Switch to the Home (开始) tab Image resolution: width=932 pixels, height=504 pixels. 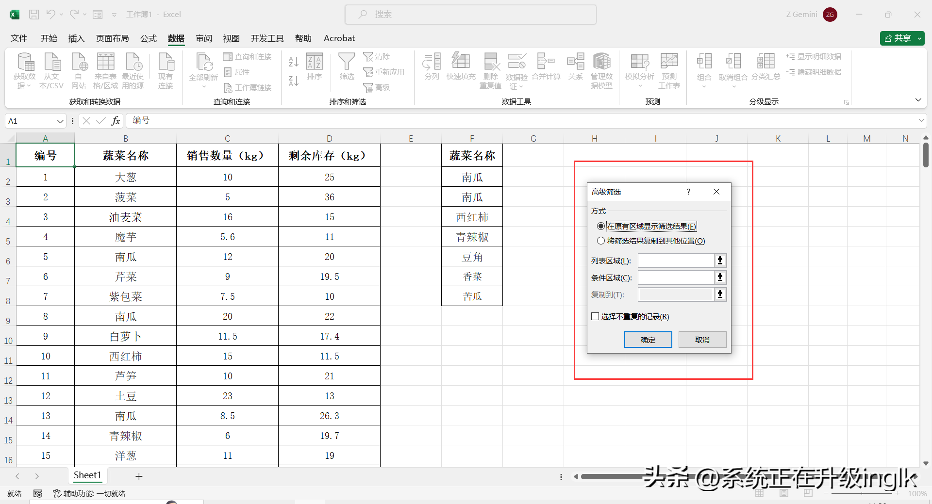[49, 38]
